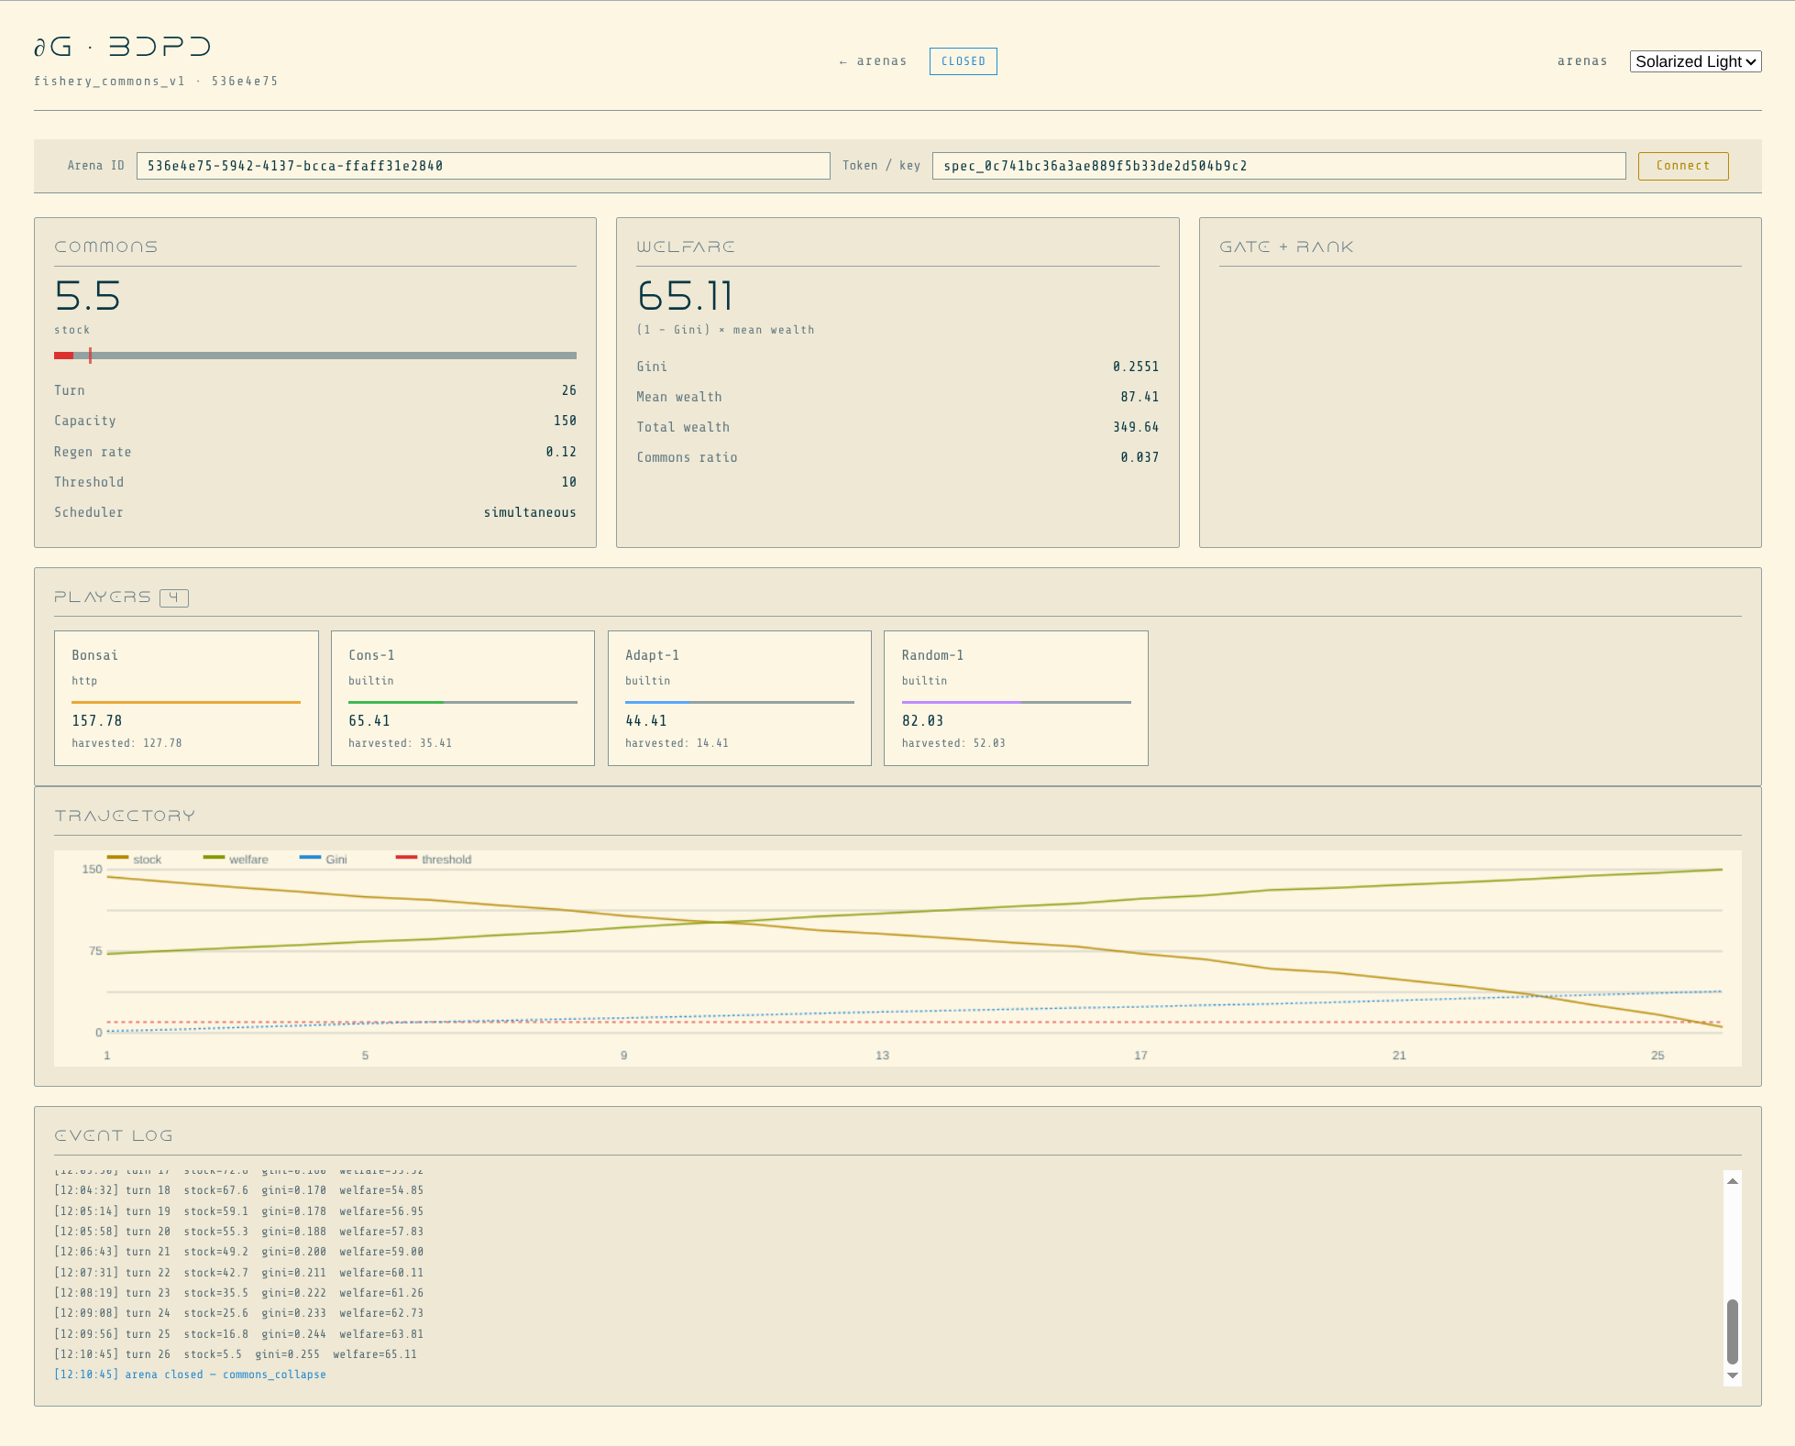The image size is (1795, 1446).
Task: Click the harvested: 52.03 label
Action: 953,743
